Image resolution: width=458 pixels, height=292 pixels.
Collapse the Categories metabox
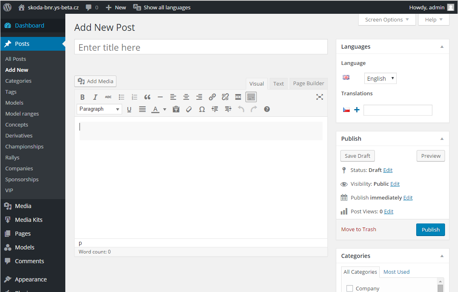442,256
